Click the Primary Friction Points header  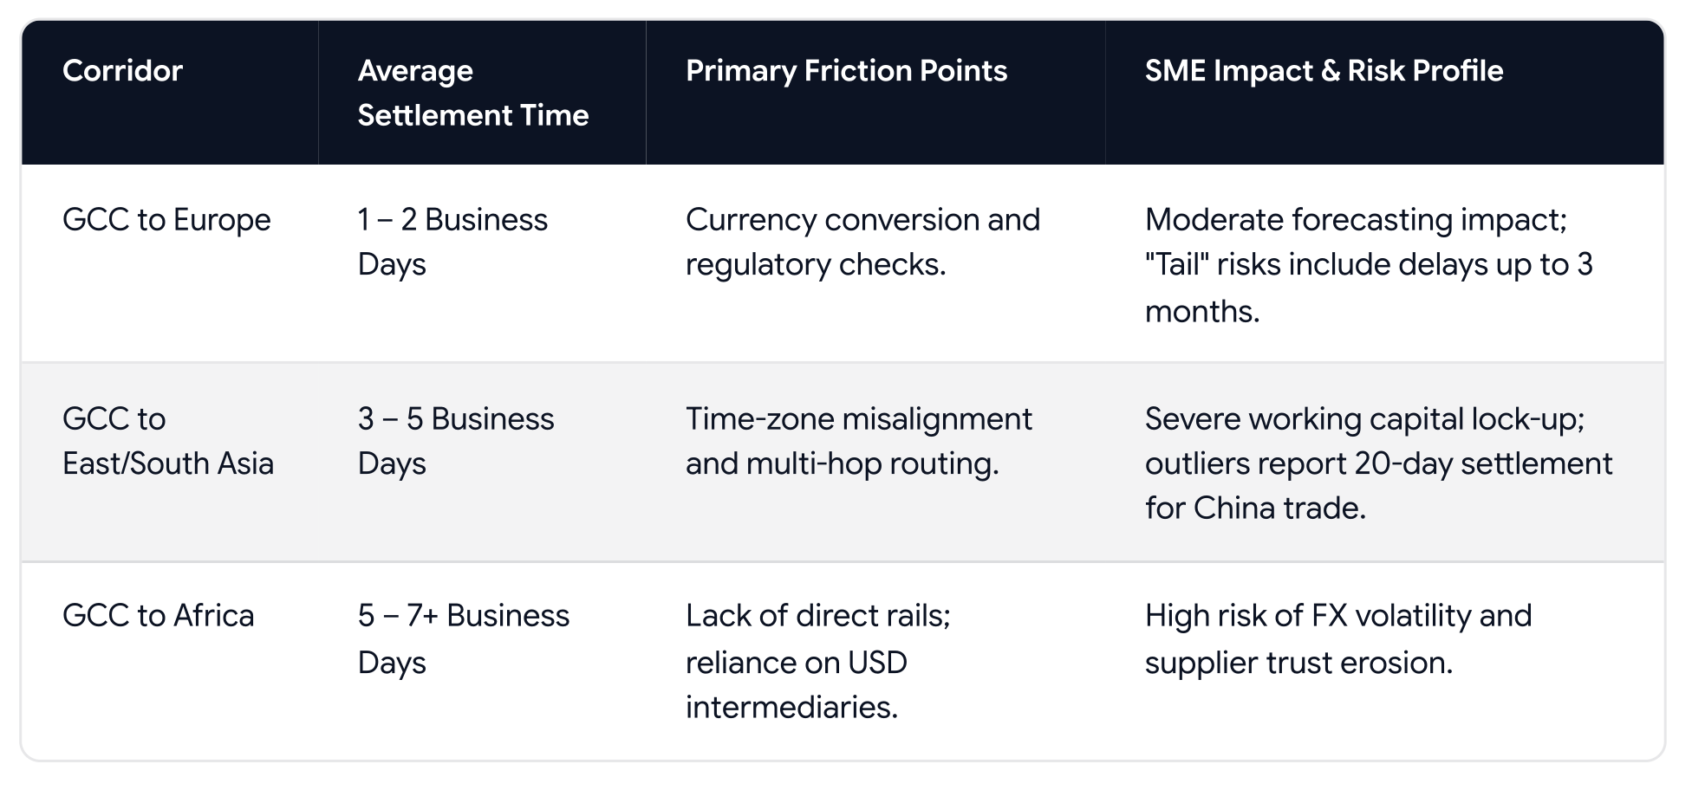click(x=846, y=70)
